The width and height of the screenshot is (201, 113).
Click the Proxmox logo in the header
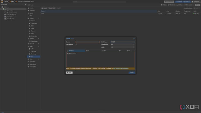pos(9,2)
